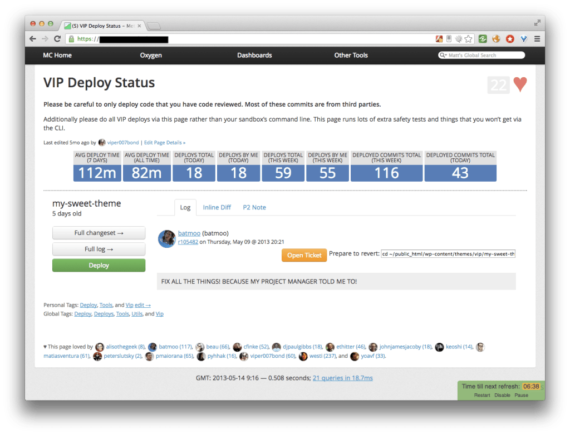
Task: Click the red star extension icon
Action: tap(510, 39)
